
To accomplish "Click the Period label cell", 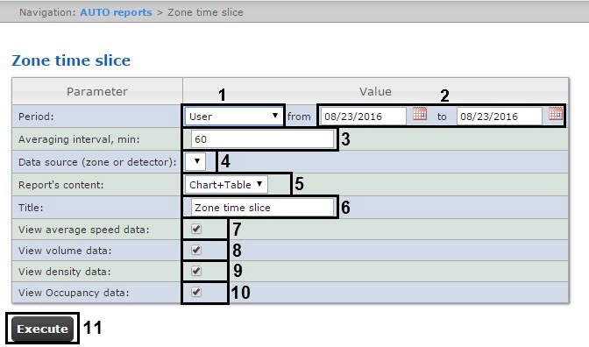I will pyautogui.click(x=97, y=117).
